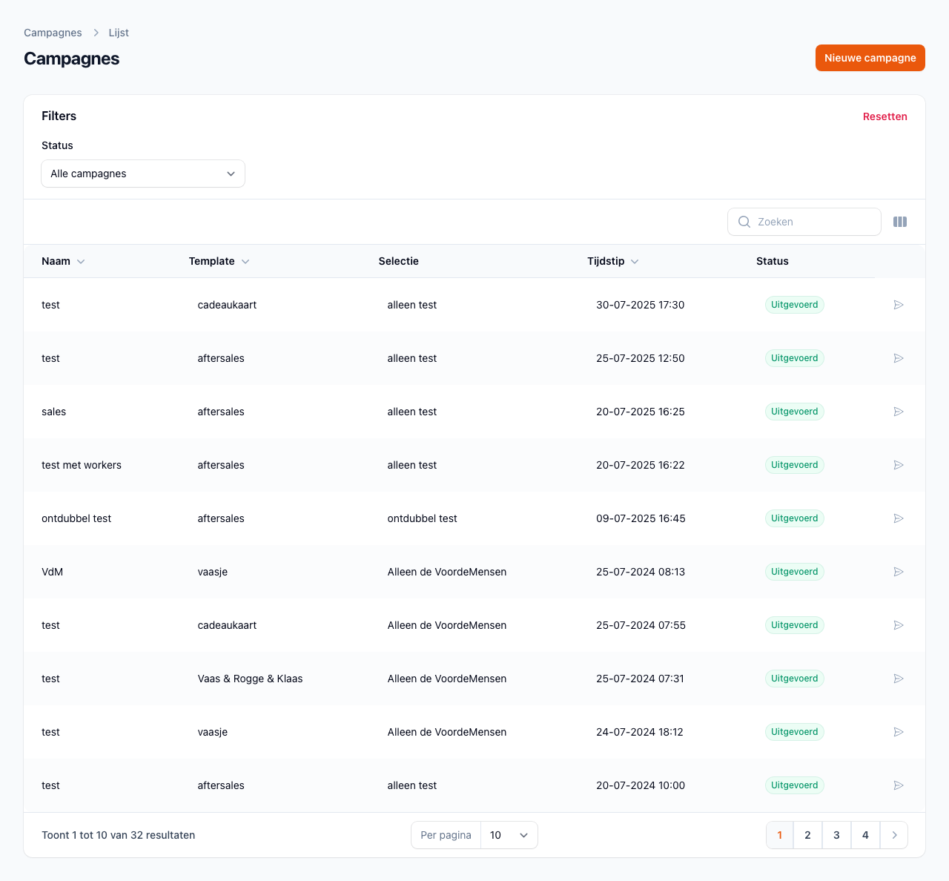The height and width of the screenshot is (881, 949).
Task: Click send icon in the 'VdM' campaign row
Action: [898, 572]
